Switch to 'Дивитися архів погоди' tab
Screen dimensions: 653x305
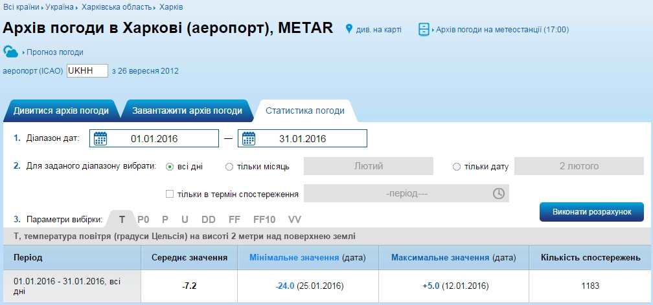(x=61, y=111)
